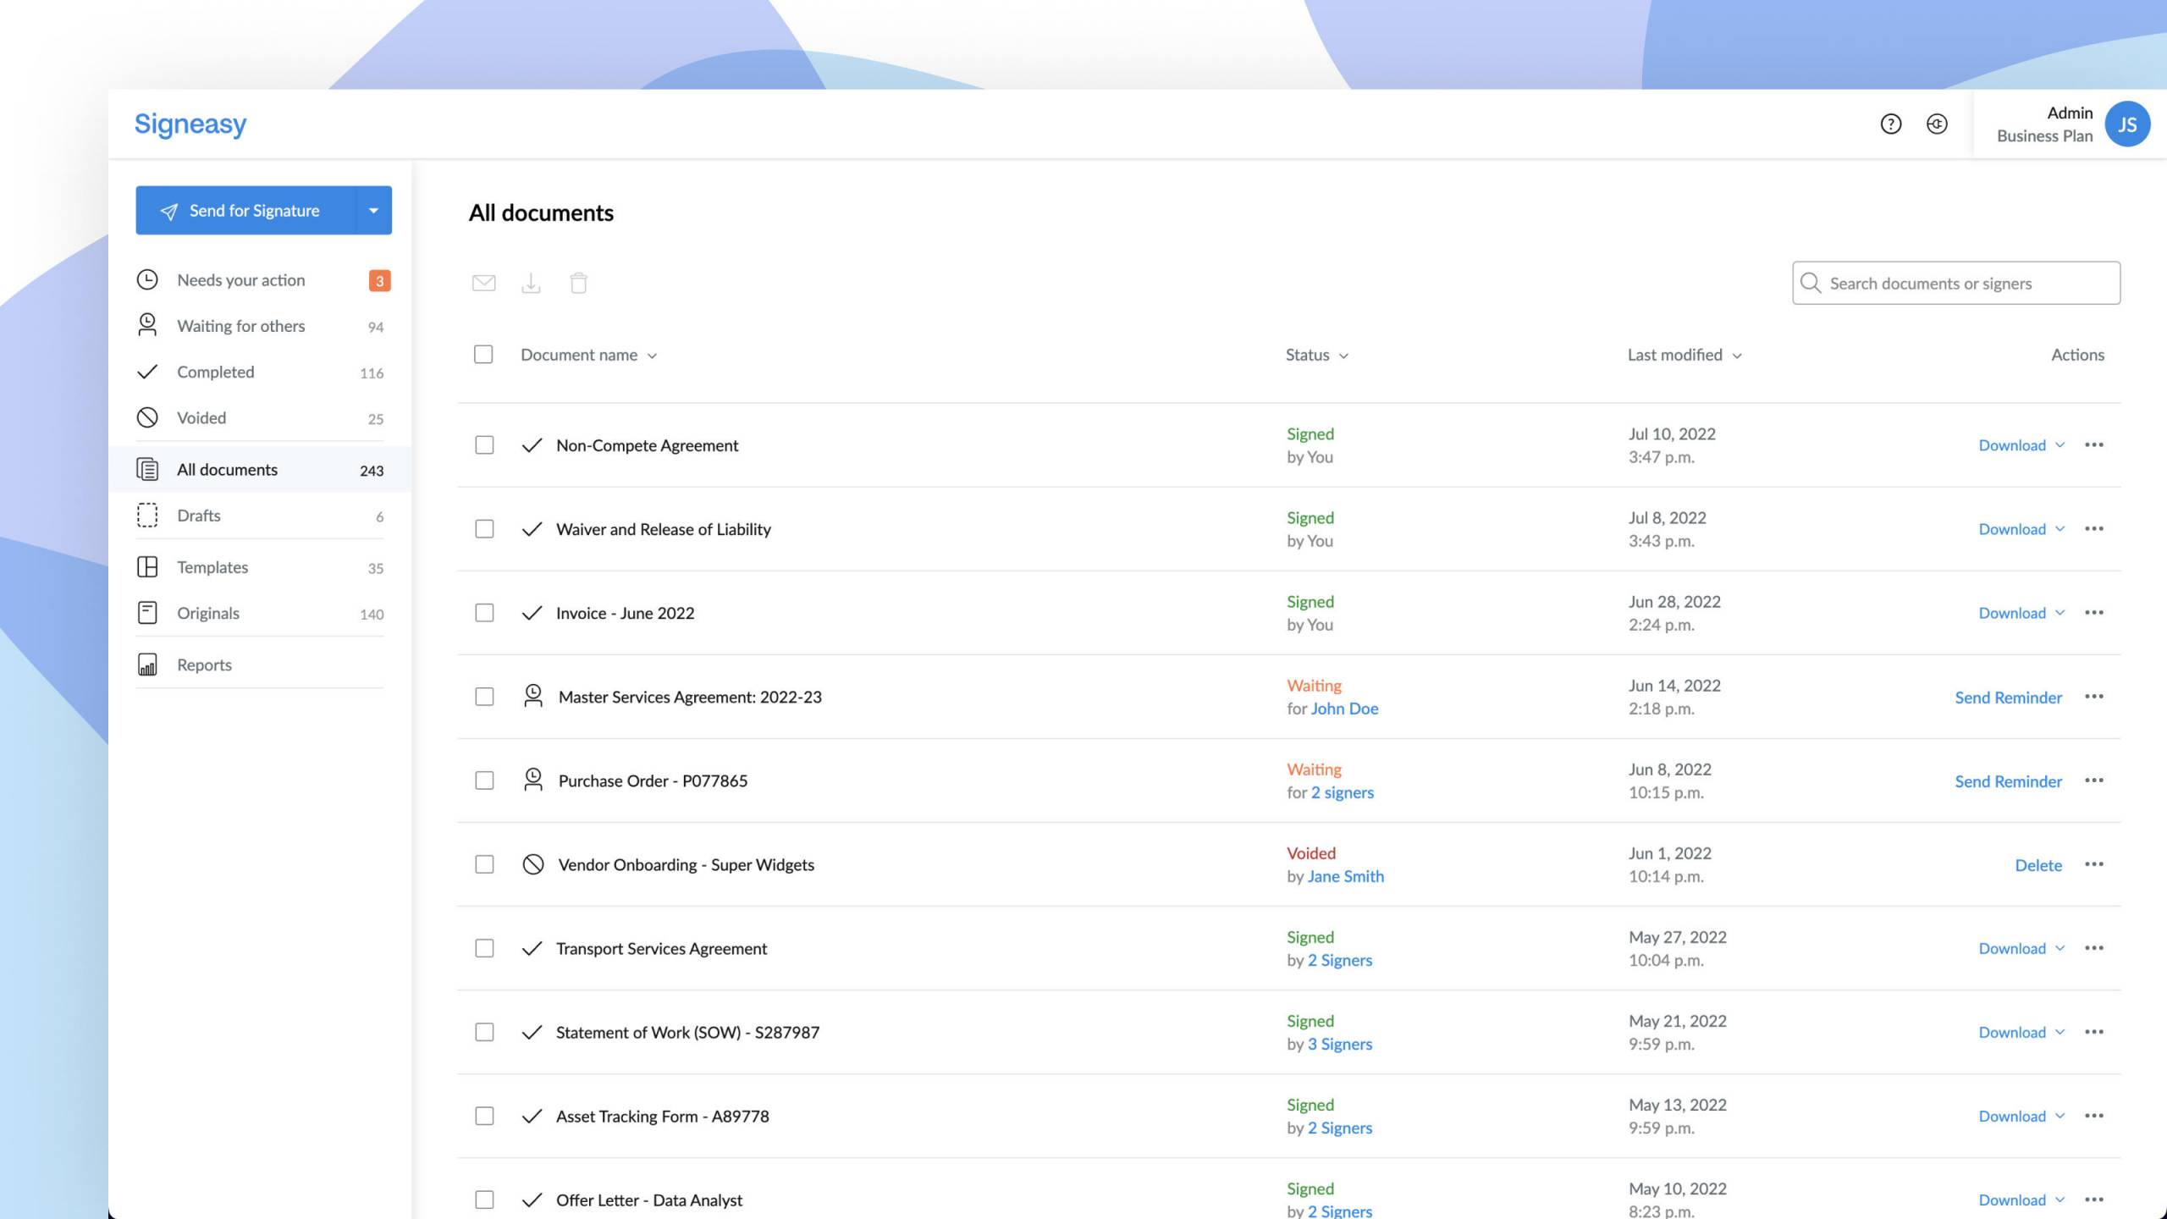Expand the Download arrow for Transport Services Agreement
The height and width of the screenshot is (1219, 2167).
(2060, 947)
